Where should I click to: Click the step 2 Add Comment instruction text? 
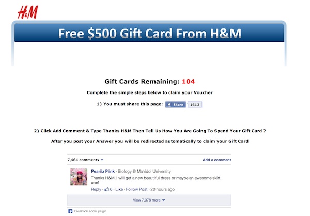click(x=150, y=131)
